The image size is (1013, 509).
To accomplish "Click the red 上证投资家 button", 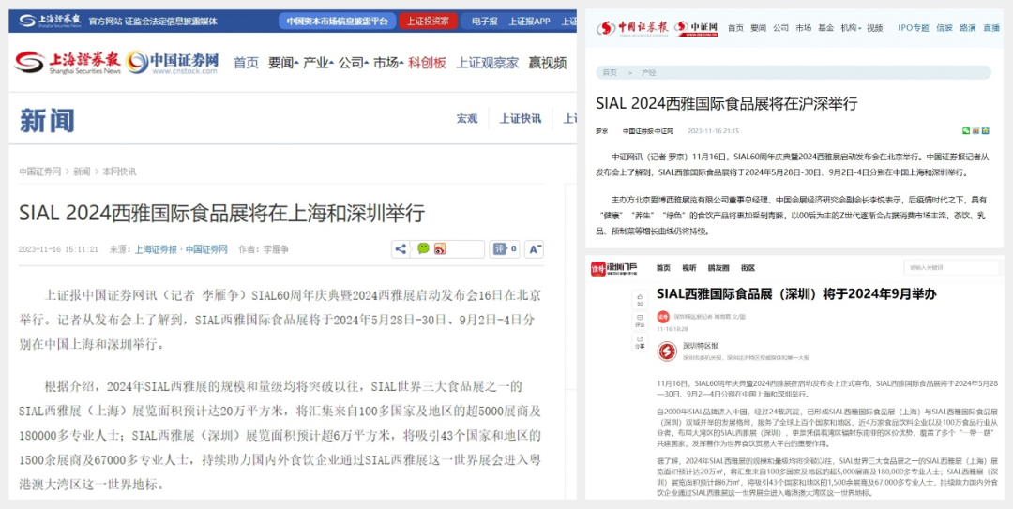I will (x=429, y=21).
